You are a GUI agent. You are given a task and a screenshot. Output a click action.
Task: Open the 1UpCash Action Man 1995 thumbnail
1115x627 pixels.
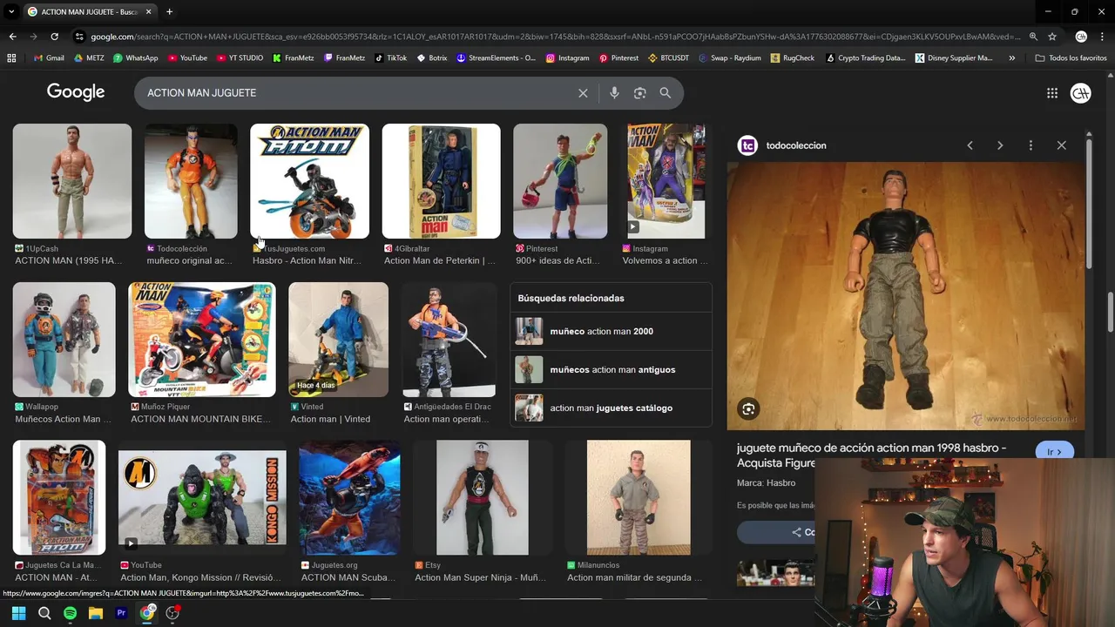(72, 181)
